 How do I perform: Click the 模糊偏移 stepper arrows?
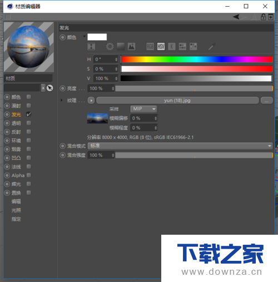coord(156,118)
